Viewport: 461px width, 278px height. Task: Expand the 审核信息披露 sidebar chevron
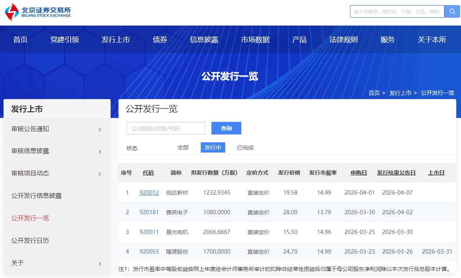pos(100,151)
